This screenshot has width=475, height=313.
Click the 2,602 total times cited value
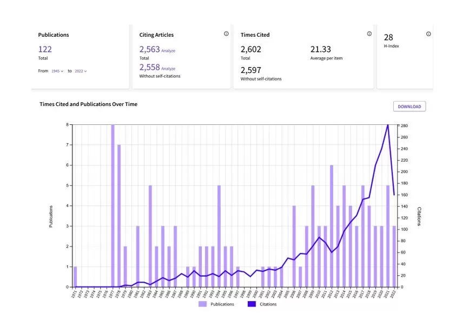pos(250,49)
